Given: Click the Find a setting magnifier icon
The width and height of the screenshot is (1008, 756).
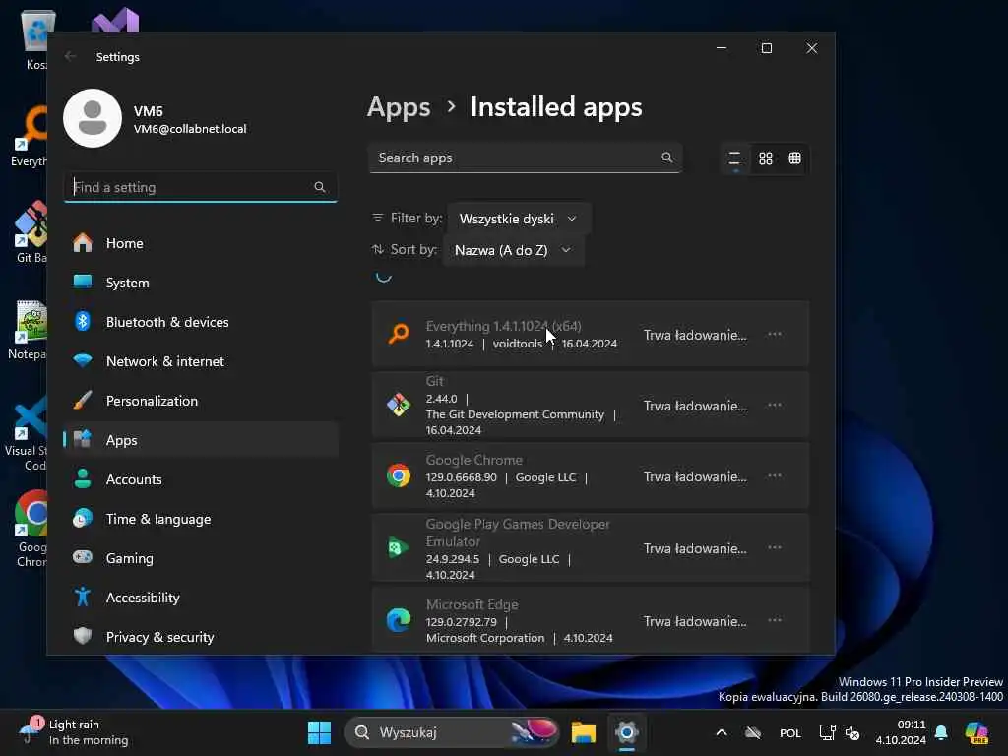Looking at the screenshot, I should pos(320,187).
